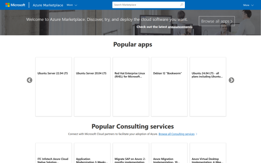The image size is (261, 163).
Task: Click chevron after Browse all Consulting services
Action: tap(197, 134)
